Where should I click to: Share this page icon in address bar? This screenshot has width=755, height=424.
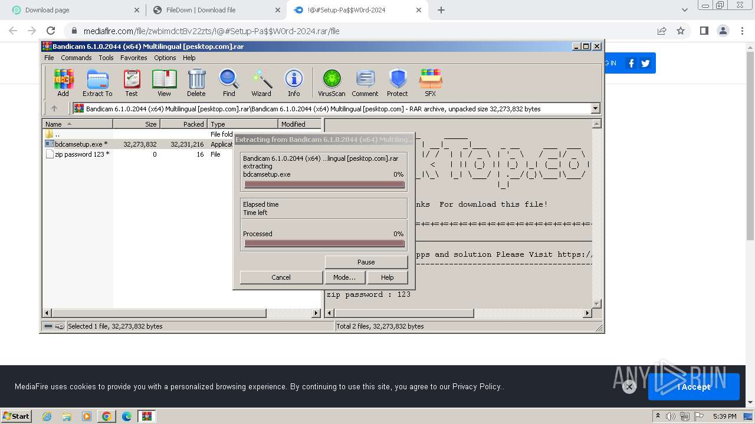click(x=662, y=31)
